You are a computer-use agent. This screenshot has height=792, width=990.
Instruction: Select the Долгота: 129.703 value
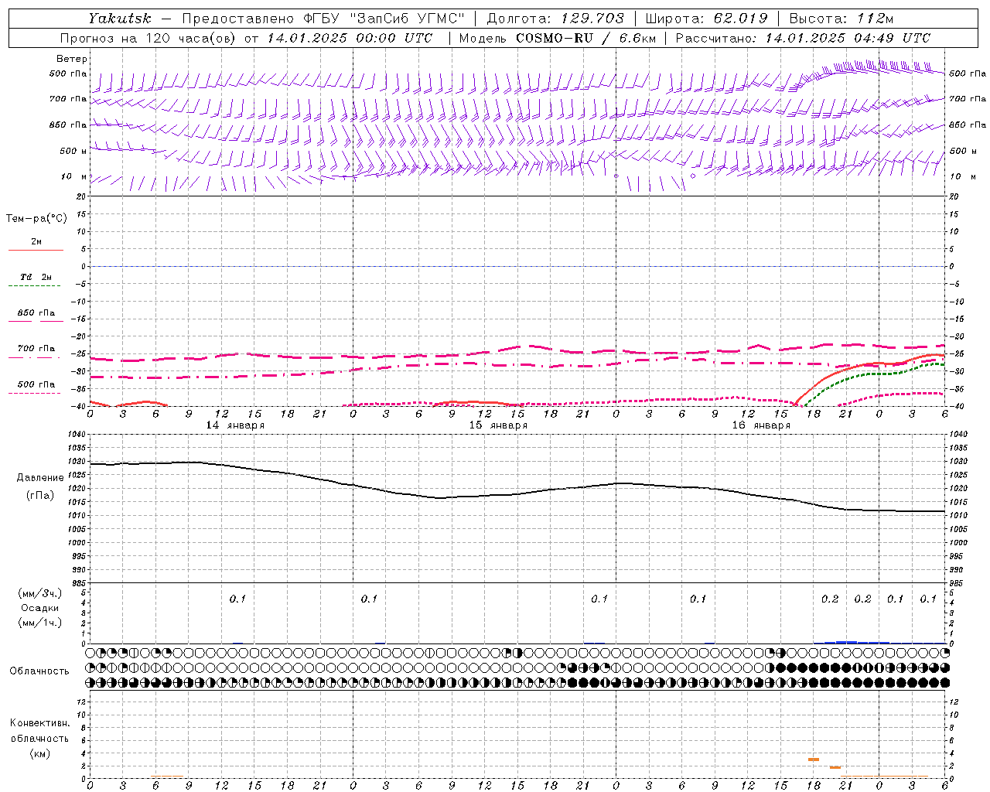[555, 18]
